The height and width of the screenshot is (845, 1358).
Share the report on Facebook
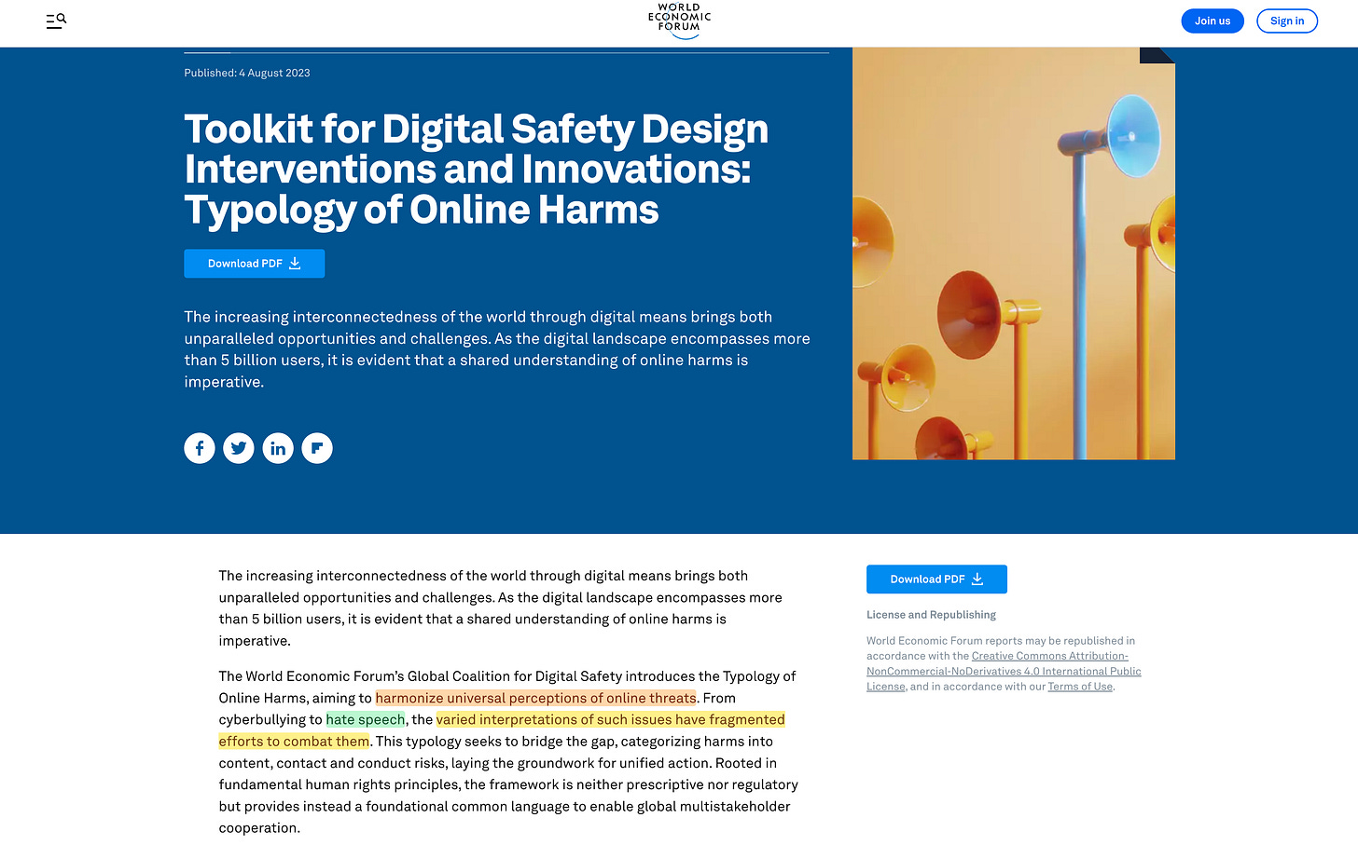200,448
